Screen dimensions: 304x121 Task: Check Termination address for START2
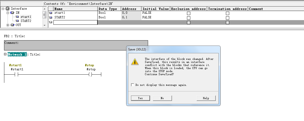[x=227, y=18]
